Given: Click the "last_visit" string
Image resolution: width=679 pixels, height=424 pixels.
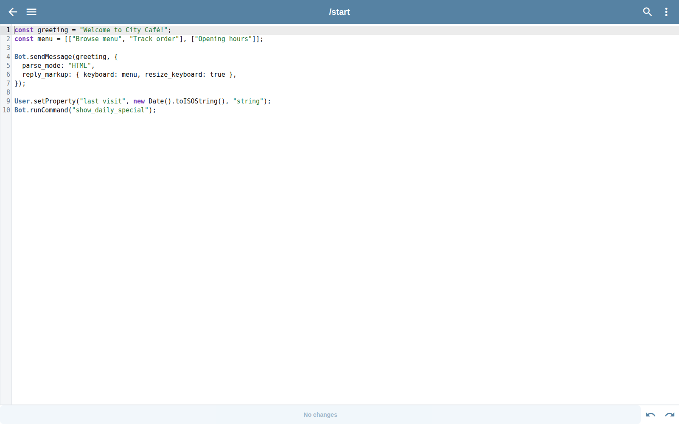Looking at the screenshot, I should pos(103,101).
